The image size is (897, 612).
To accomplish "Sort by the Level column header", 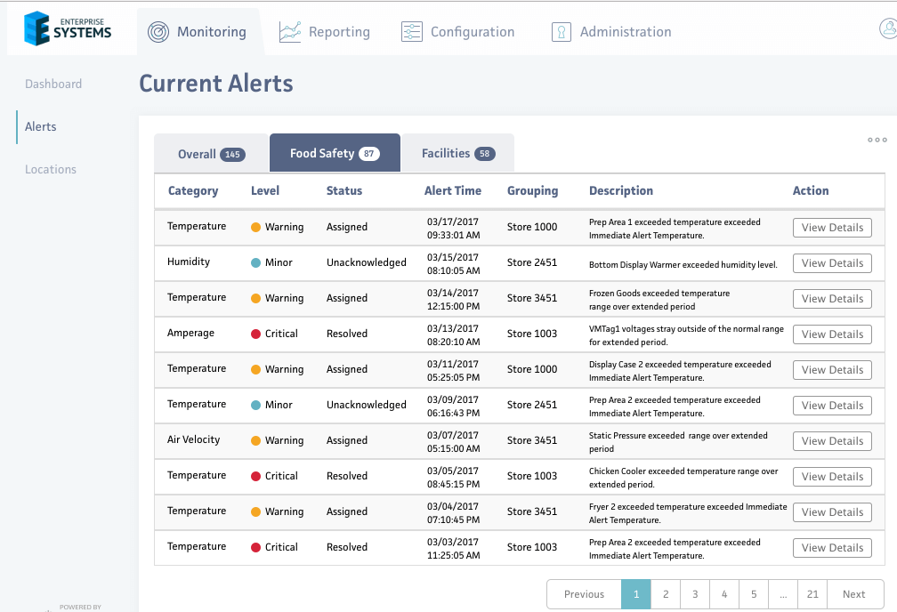I will (x=265, y=191).
